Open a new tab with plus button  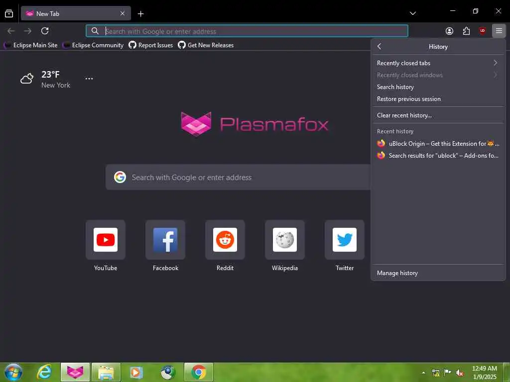tap(140, 13)
